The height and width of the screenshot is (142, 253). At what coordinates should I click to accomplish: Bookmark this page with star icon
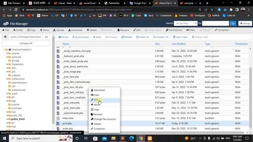pyautogui.click(x=212, y=9)
